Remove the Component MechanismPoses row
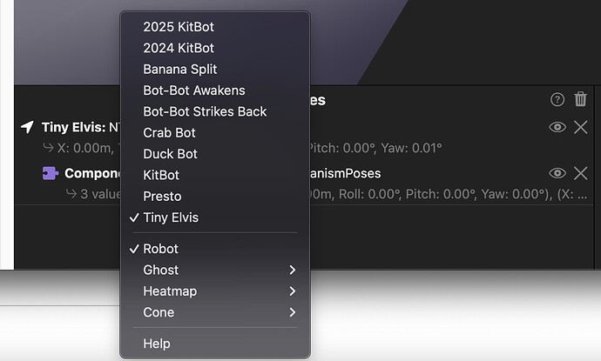The image size is (601, 361). tap(581, 173)
